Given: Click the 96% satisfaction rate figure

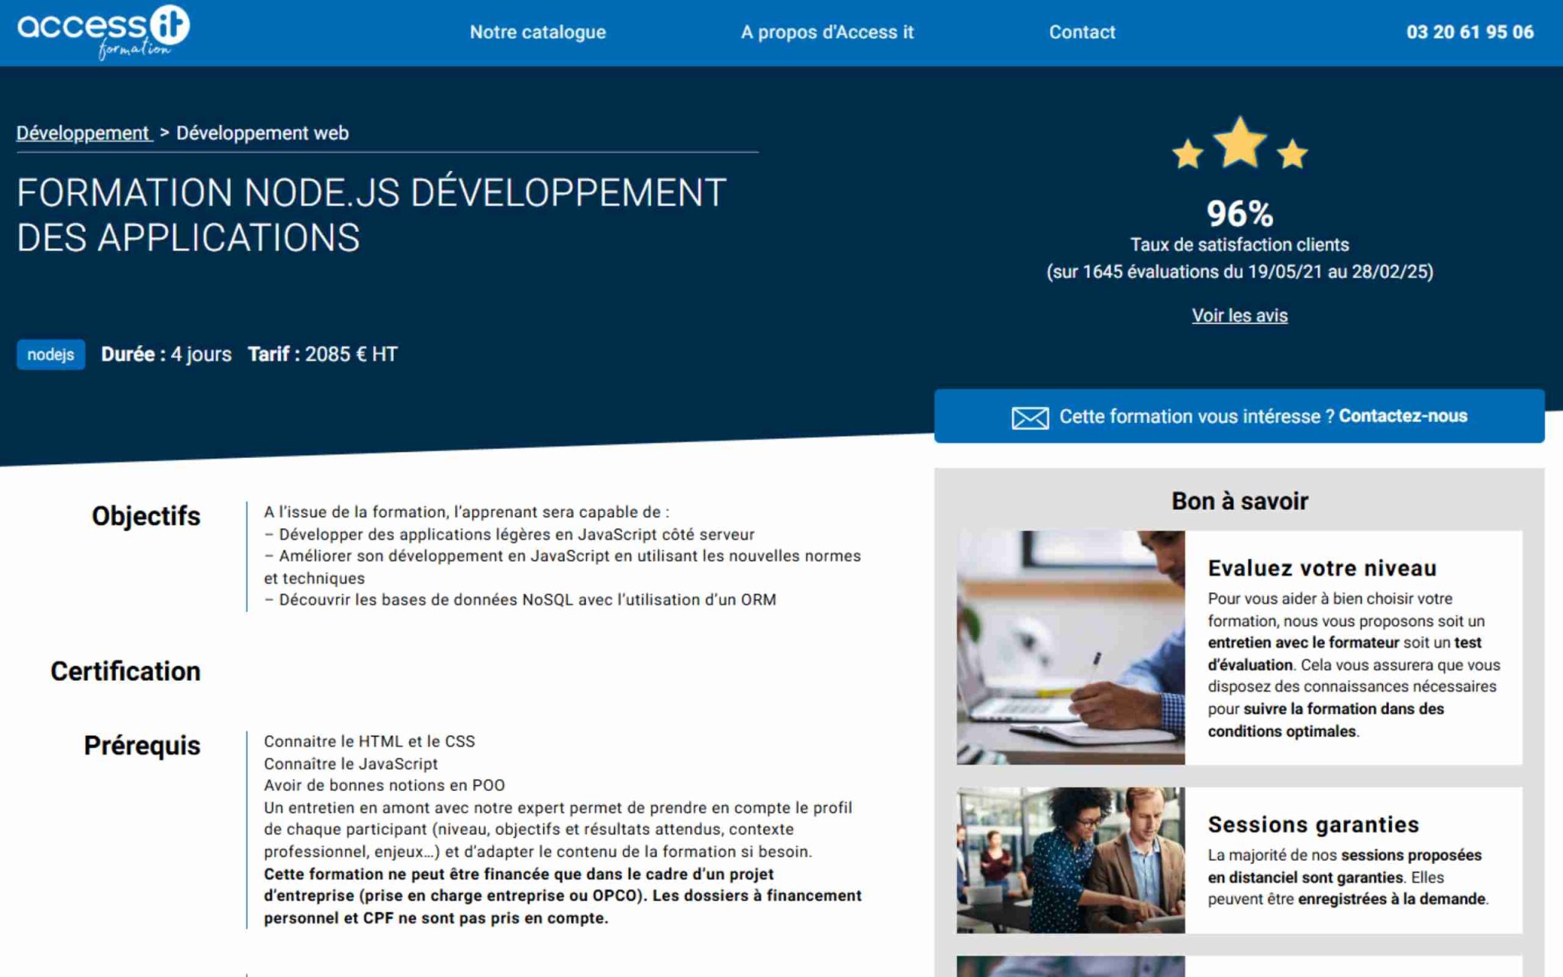Looking at the screenshot, I should pyautogui.click(x=1239, y=214).
